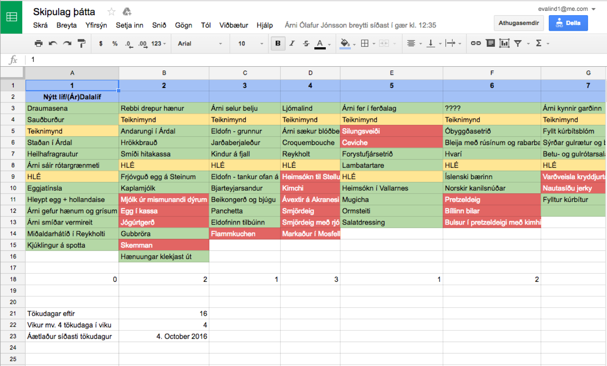Click the blue Deila share button
This screenshot has width=607, height=366.
point(568,23)
